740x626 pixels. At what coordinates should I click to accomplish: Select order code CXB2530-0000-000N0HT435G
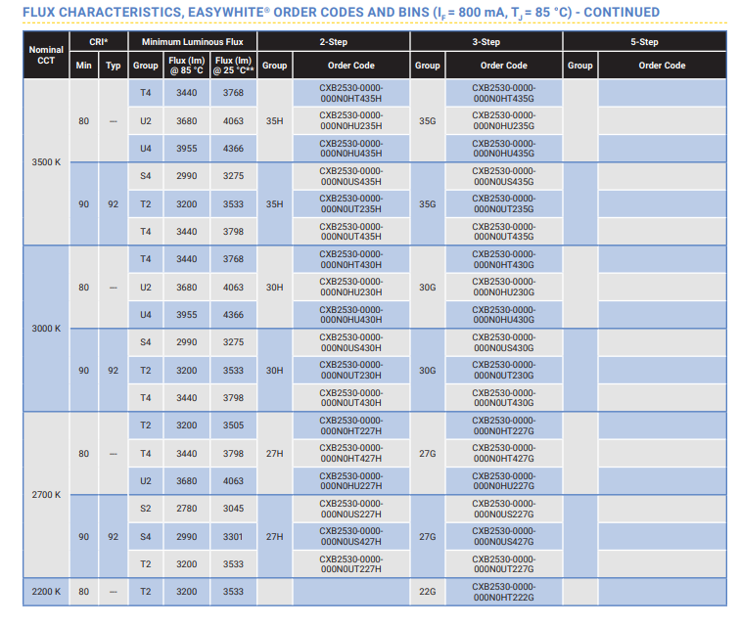504,93
